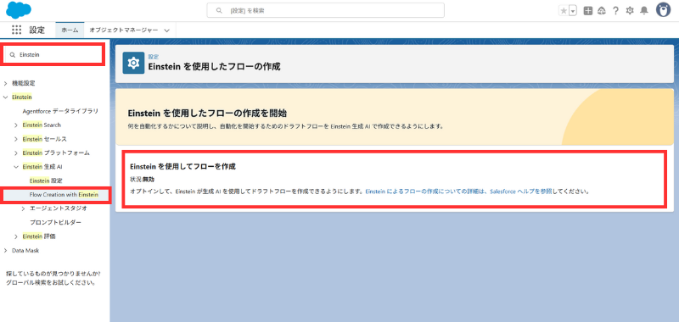Click the Quick Find box containing Einstein
Image resolution: width=679 pixels, height=322 pixels.
[x=53, y=55]
